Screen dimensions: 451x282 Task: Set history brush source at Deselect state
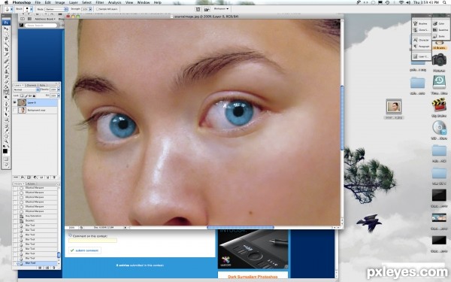(x=15, y=220)
